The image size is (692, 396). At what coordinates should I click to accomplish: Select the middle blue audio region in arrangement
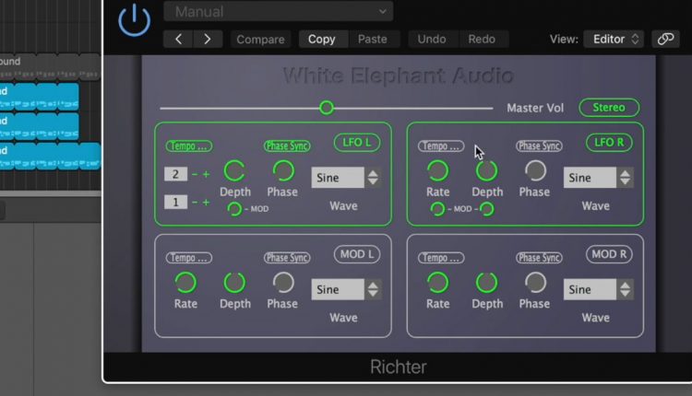pos(39,126)
